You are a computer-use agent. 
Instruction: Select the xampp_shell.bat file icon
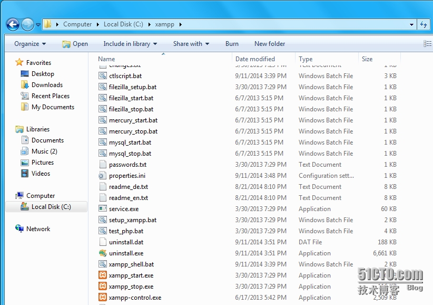tap(103, 264)
